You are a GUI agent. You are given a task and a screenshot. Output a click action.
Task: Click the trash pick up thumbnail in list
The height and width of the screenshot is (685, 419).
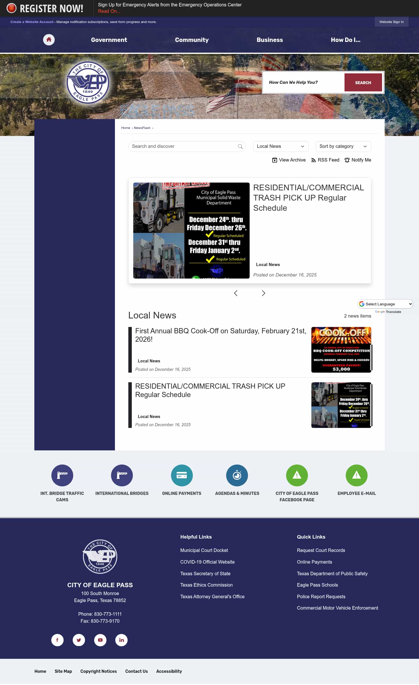[341, 405]
